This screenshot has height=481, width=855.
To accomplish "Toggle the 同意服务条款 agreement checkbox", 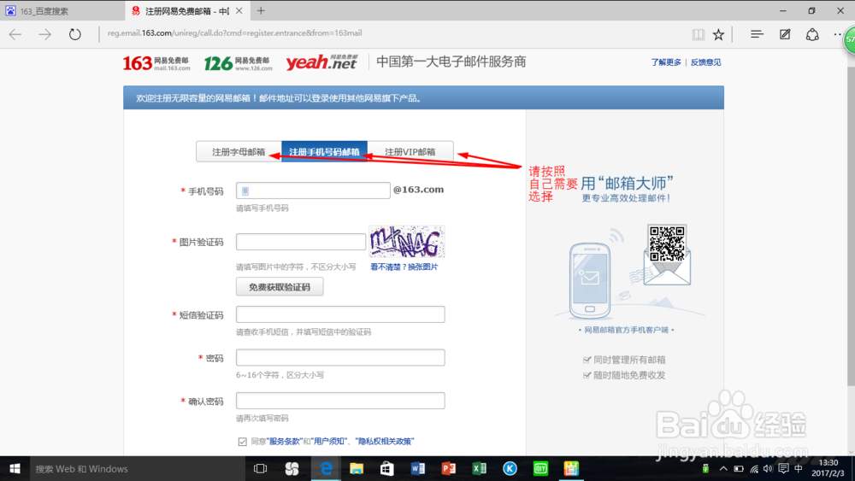I will 242,441.
